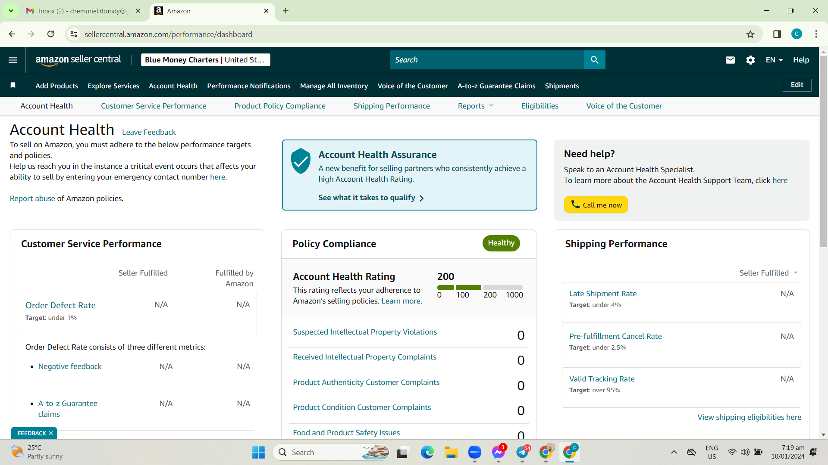Viewport: 828px width, 465px height.
Task: Expand the Reports dropdown menu
Action: (x=475, y=106)
